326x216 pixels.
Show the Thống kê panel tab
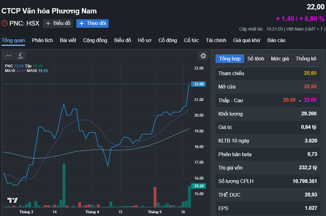point(305,59)
